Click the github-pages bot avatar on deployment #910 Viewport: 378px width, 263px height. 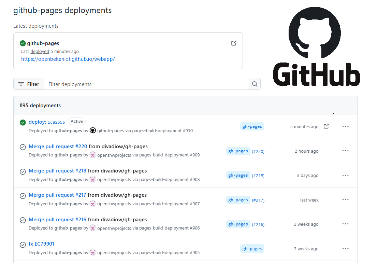[x=92, y=130]
